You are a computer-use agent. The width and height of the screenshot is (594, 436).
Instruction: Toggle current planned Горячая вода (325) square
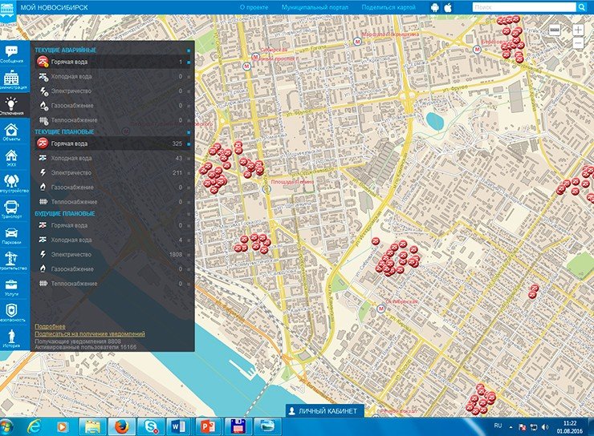(x=189, y=144)
